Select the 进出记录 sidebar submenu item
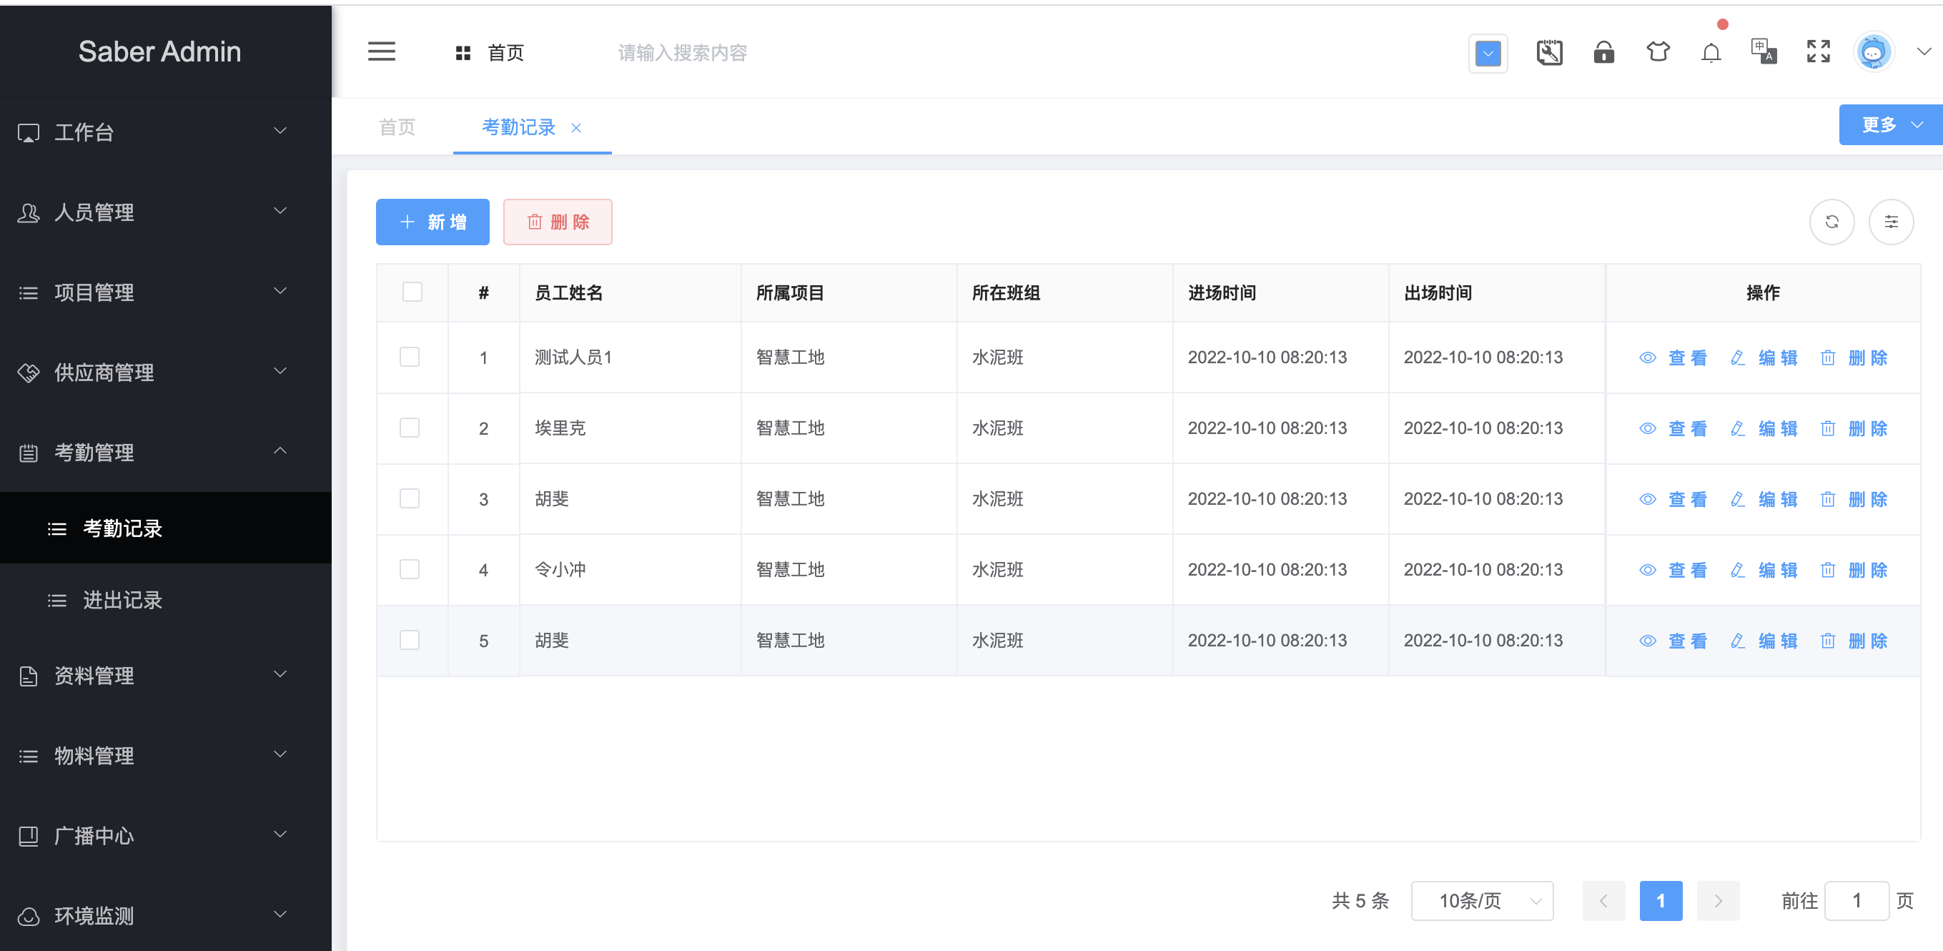1943x951 pixels. point(166,600)
